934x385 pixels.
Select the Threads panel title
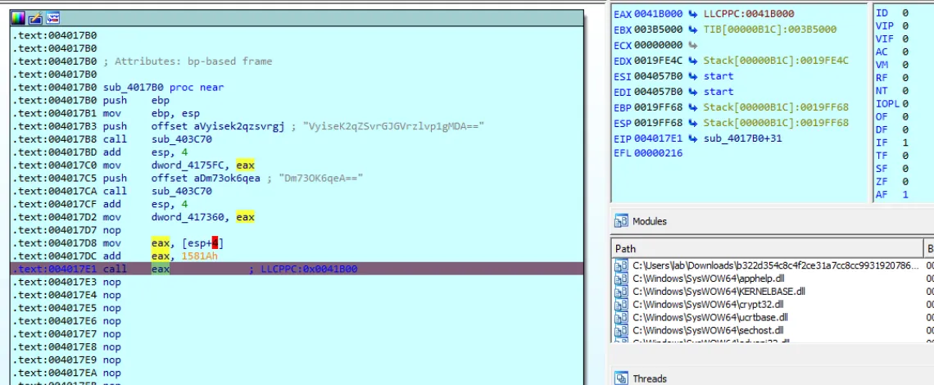click(x=649, y=378)
